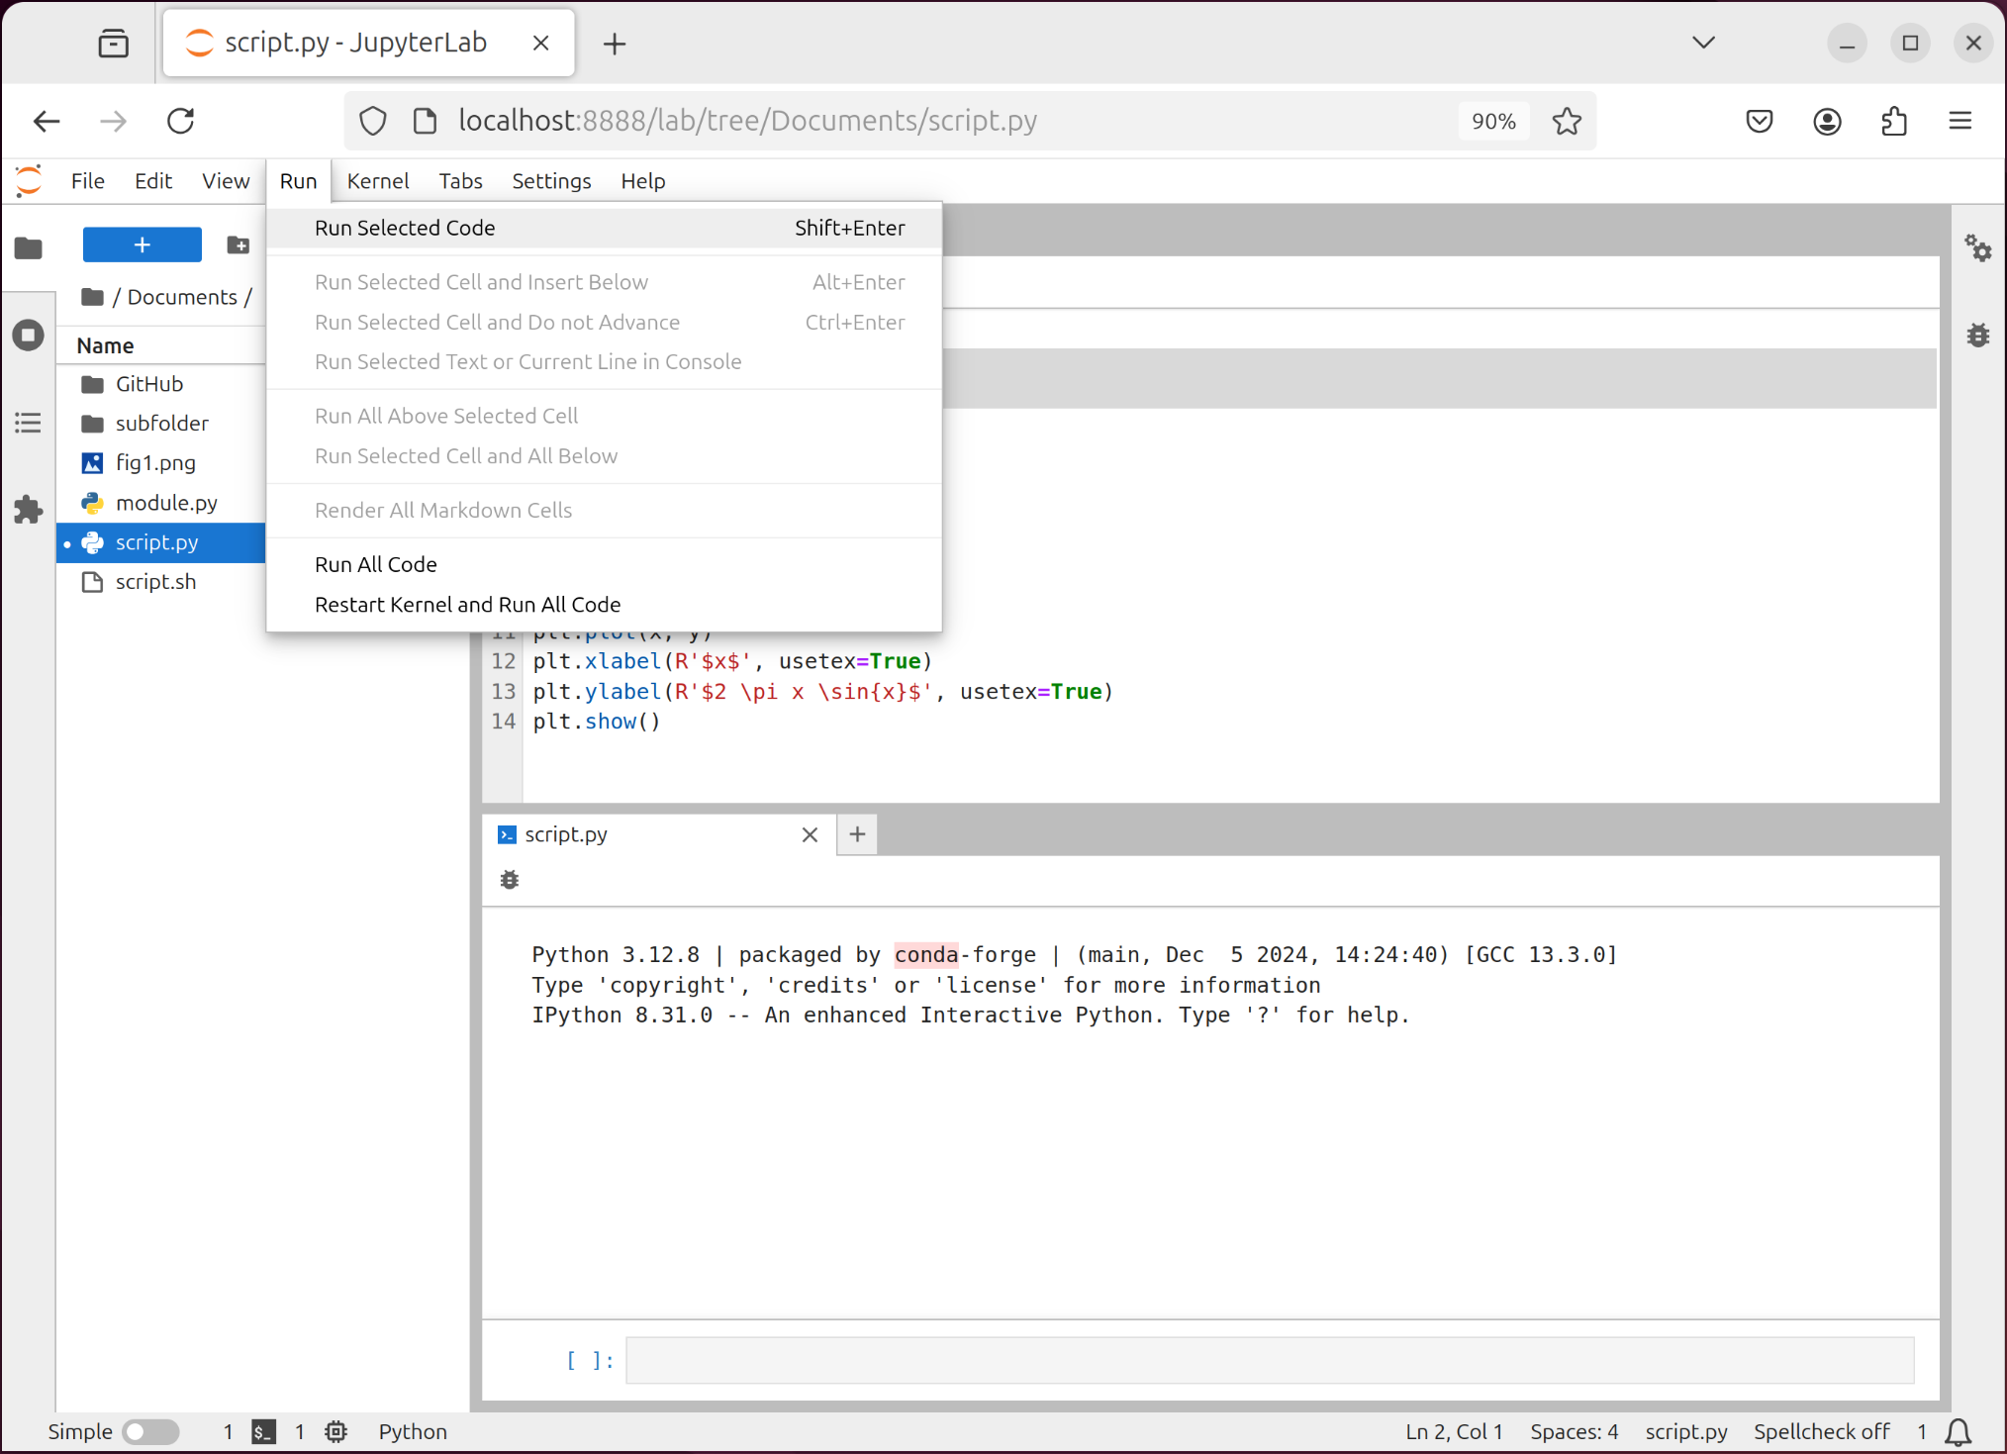Click the site shield tracking protection icon
The width and height of the screenshot is (2007, 1454).
[x=372, y=121]
